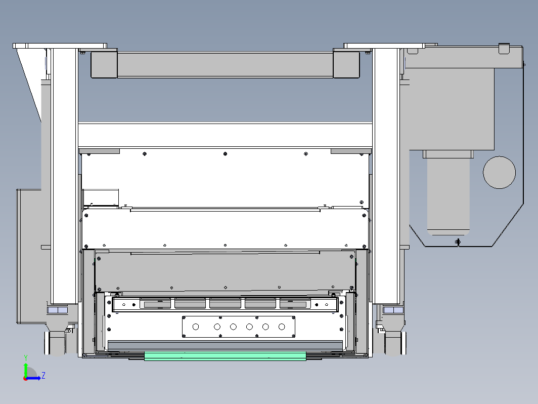This screenshot has width=538, height=404.
Task: Select the top gray horizontal crossbar
Action: pyautogui.click(x=225, y=65)
